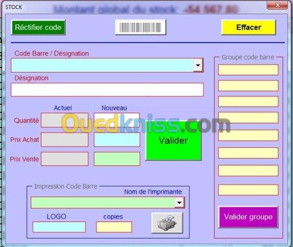Screen dimensions: 293x247
Task: Click the Désignation text field
Action: 107,90
